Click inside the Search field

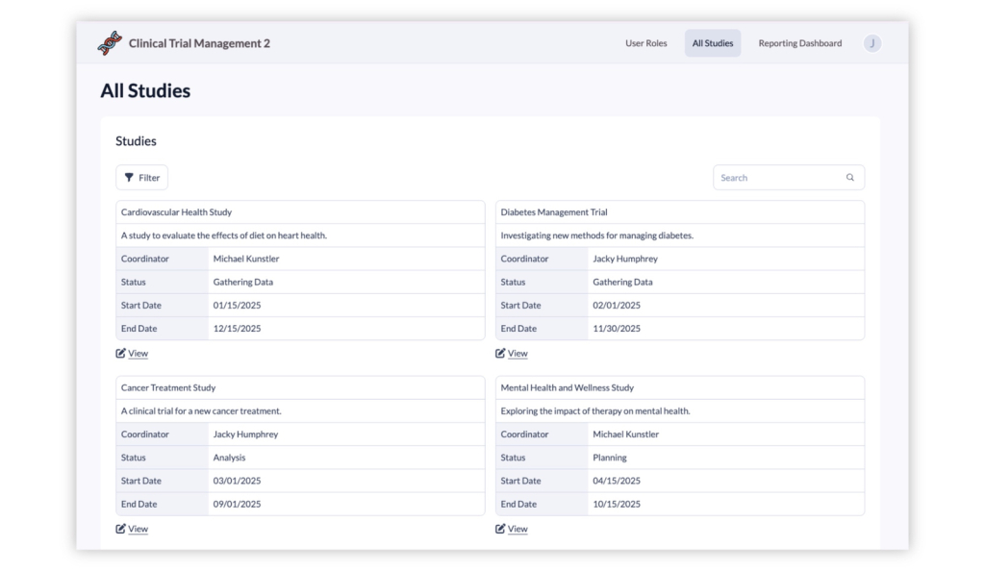click(x=770, y=177)
